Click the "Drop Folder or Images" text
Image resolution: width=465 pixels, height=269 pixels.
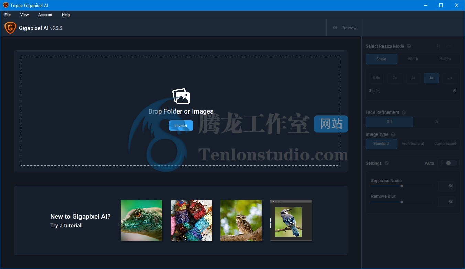[181, 111]
